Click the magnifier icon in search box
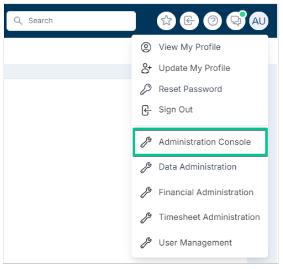This screenshot has height=269, width=283. 18,20
